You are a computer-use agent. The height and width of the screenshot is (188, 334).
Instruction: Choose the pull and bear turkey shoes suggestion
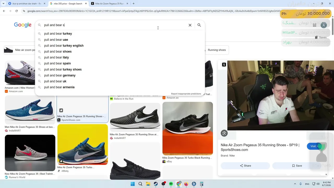(x=120, y=69)
